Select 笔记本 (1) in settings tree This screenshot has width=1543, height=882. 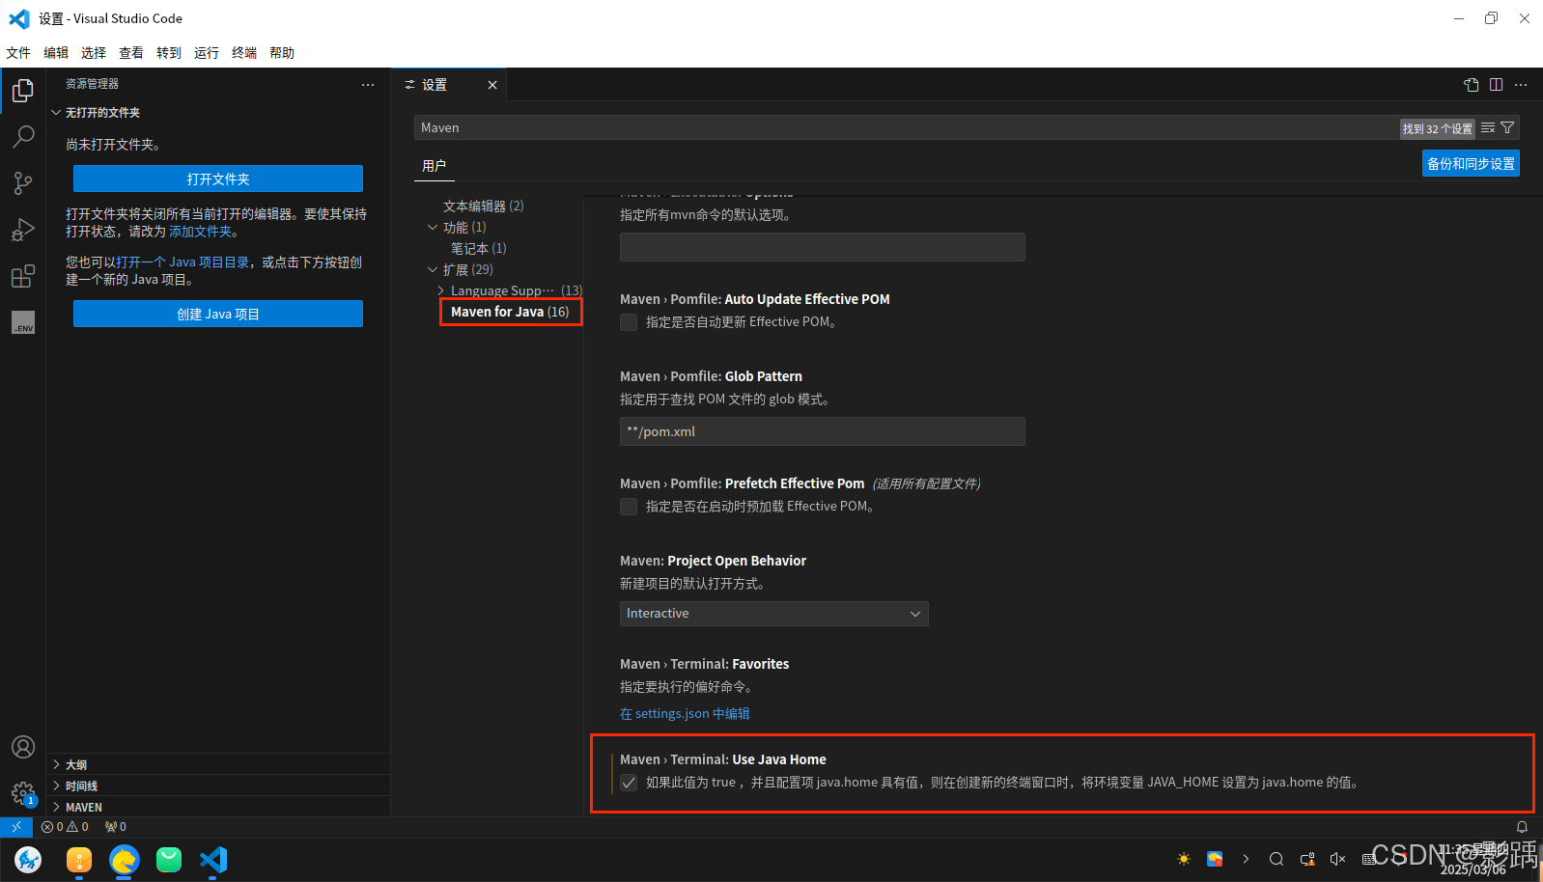click(479, 249)
